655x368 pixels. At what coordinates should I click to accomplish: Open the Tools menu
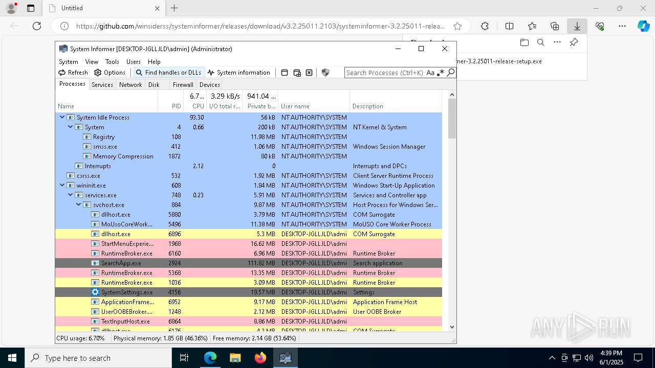pos(112,61)
